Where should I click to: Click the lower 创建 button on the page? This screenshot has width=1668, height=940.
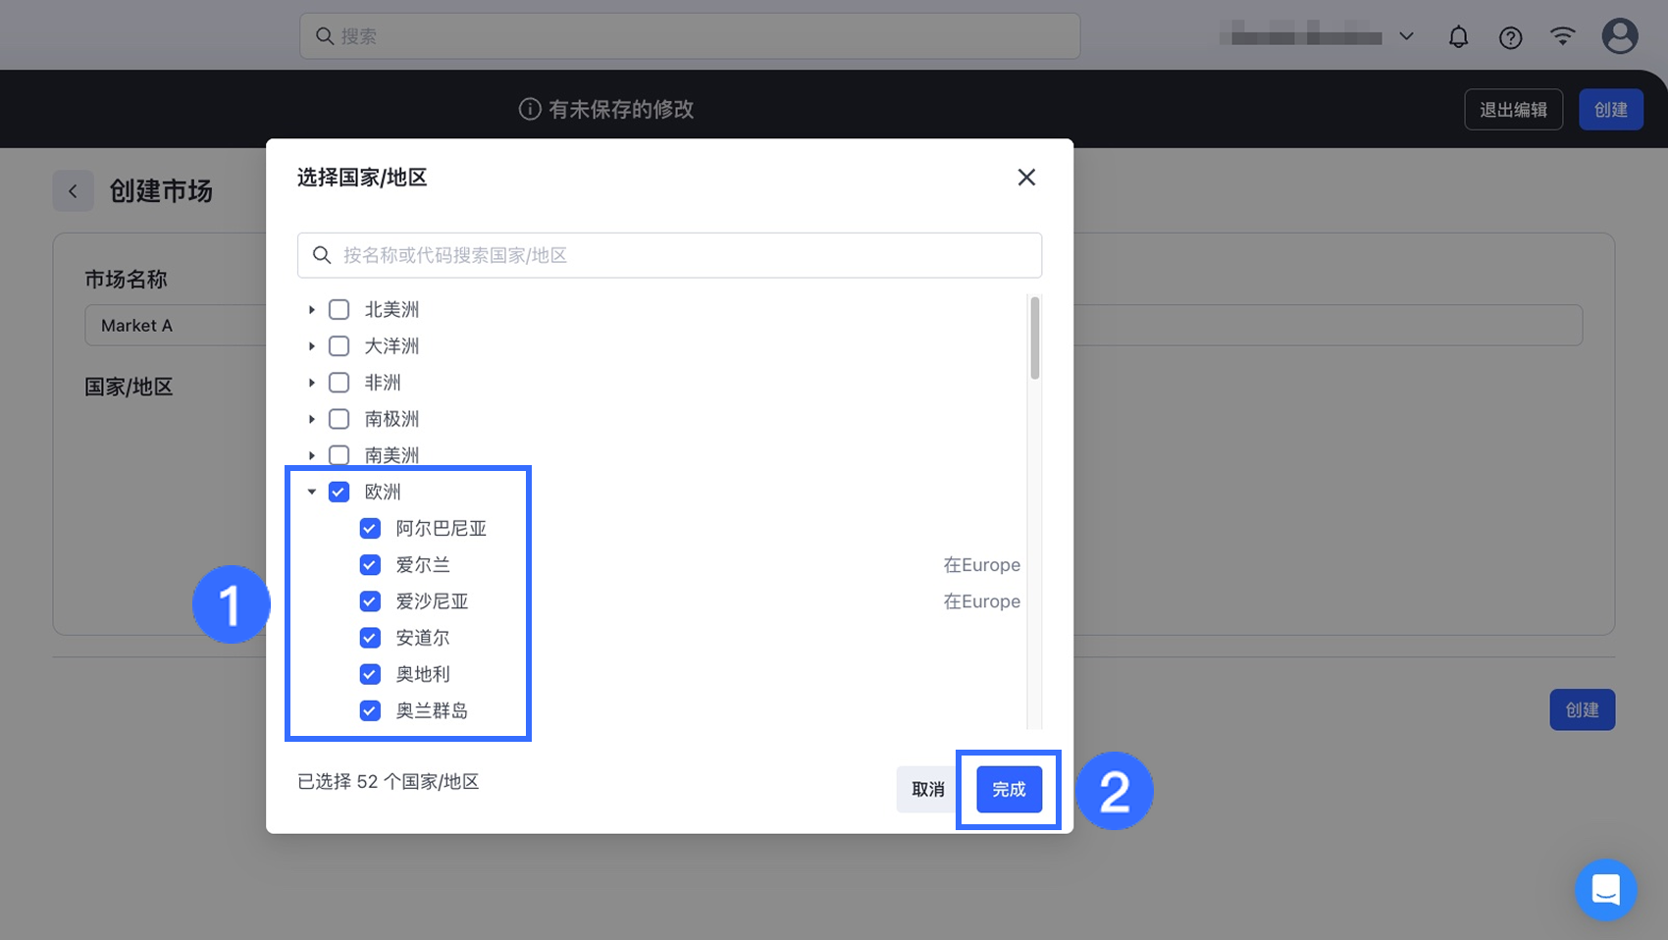pos(1582,710)
